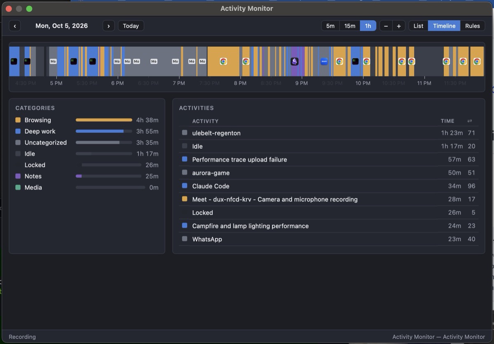Click the blue square beside Claude Code
This screenshot has height=344, width=494.
184,186
